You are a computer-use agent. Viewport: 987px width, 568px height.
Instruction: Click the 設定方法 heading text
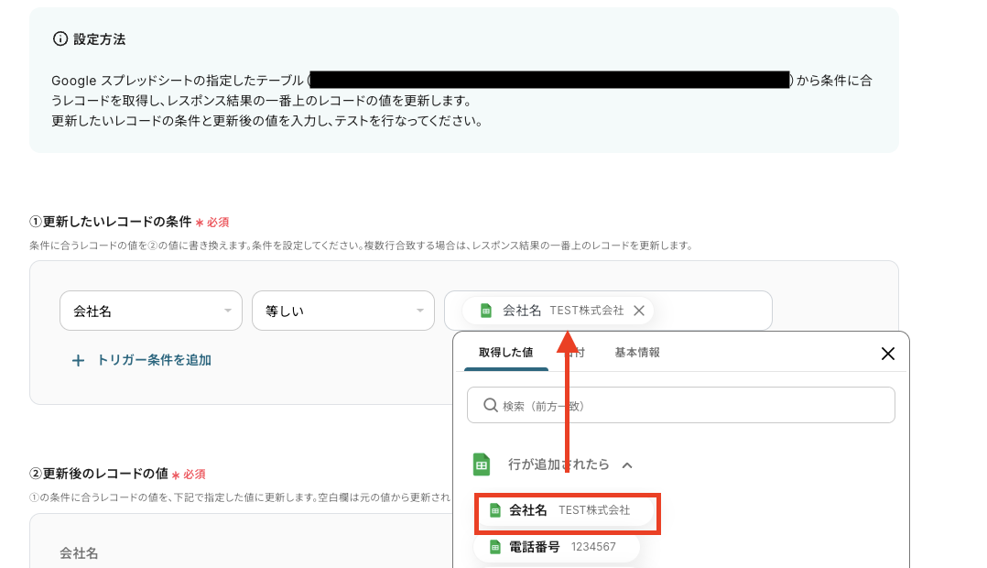(100, 39)
